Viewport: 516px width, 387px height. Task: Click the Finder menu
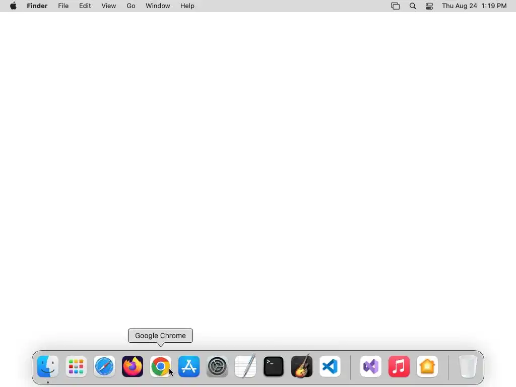click(37, 6)
